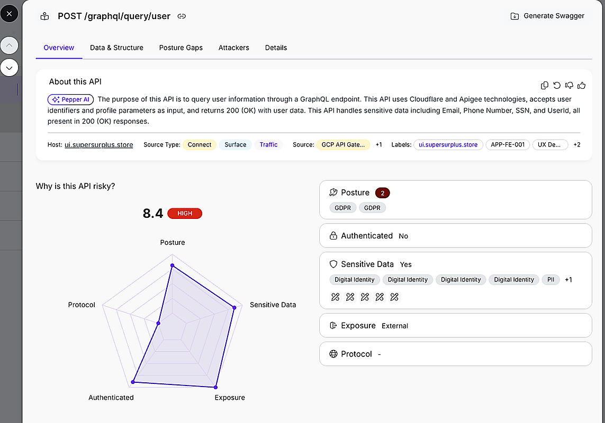Toggle the Connect source type filter
605x423 pixels.
[200, 144]
